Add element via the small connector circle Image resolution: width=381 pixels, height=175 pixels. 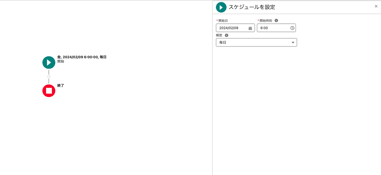49,77
